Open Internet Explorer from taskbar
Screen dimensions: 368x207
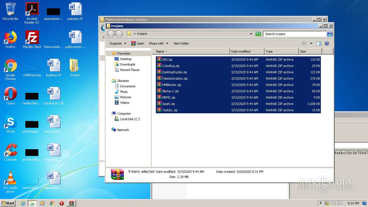[x=23, y=203]
